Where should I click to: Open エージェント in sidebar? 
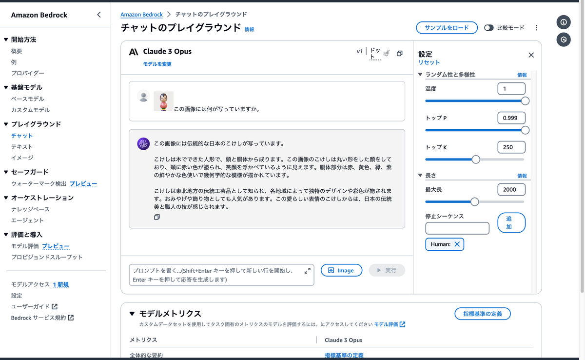coord(28,220)
